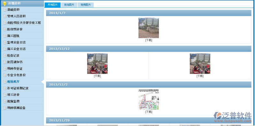Open the site plan image thumbnail
This screenshot has width=255, height=126.
pos(149,100)
